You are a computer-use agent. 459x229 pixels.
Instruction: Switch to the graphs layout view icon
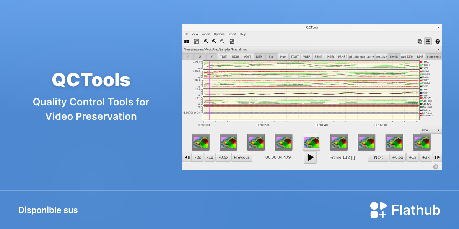pyautogui.click(x=428, y=41)
